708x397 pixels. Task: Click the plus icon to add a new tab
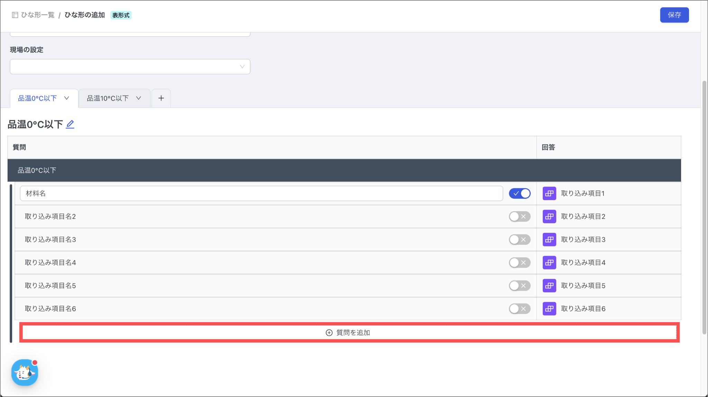[x=161, y=98]
